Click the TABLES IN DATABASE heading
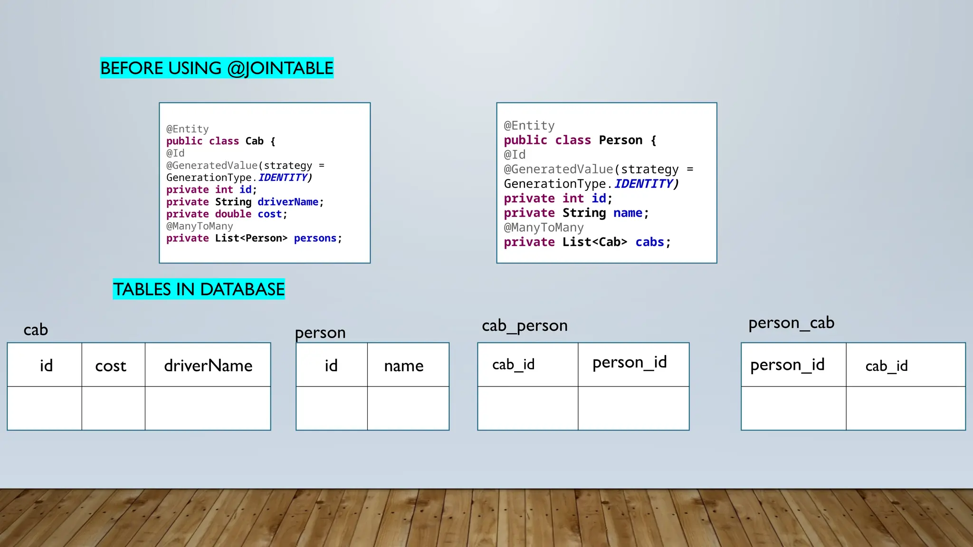The width and height of the screenshot is (973, 547). click(199, 289)
